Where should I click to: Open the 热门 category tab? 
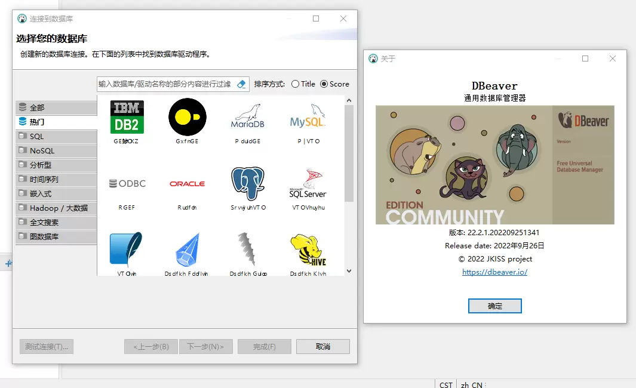56,122
